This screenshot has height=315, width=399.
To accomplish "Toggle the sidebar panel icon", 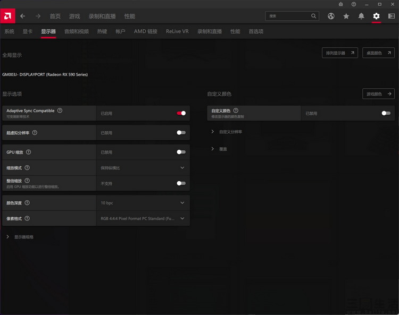I will (x=392, y=16).
